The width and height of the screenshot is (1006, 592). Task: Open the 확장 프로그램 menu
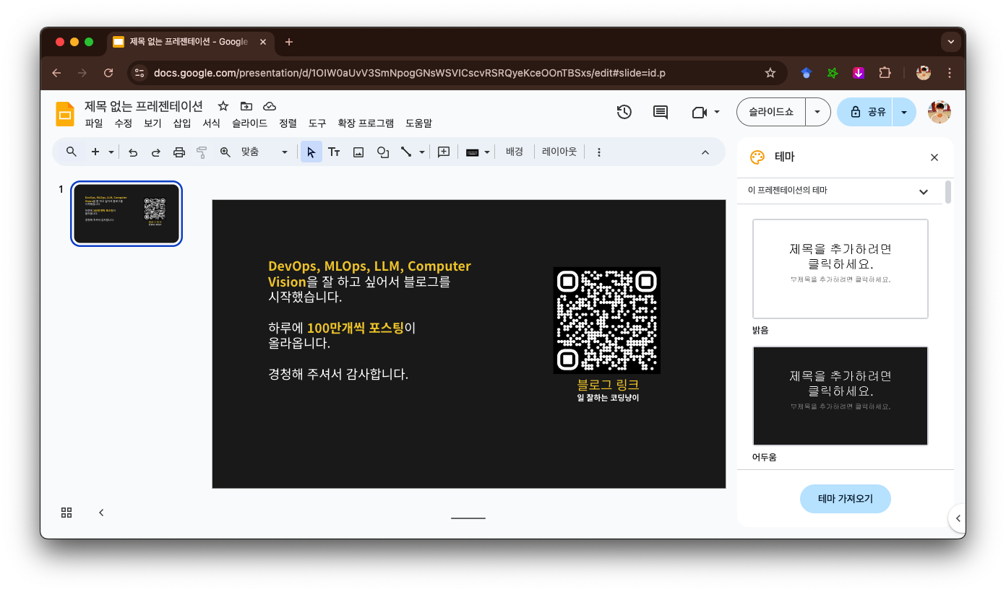click(x=366, y=123)
